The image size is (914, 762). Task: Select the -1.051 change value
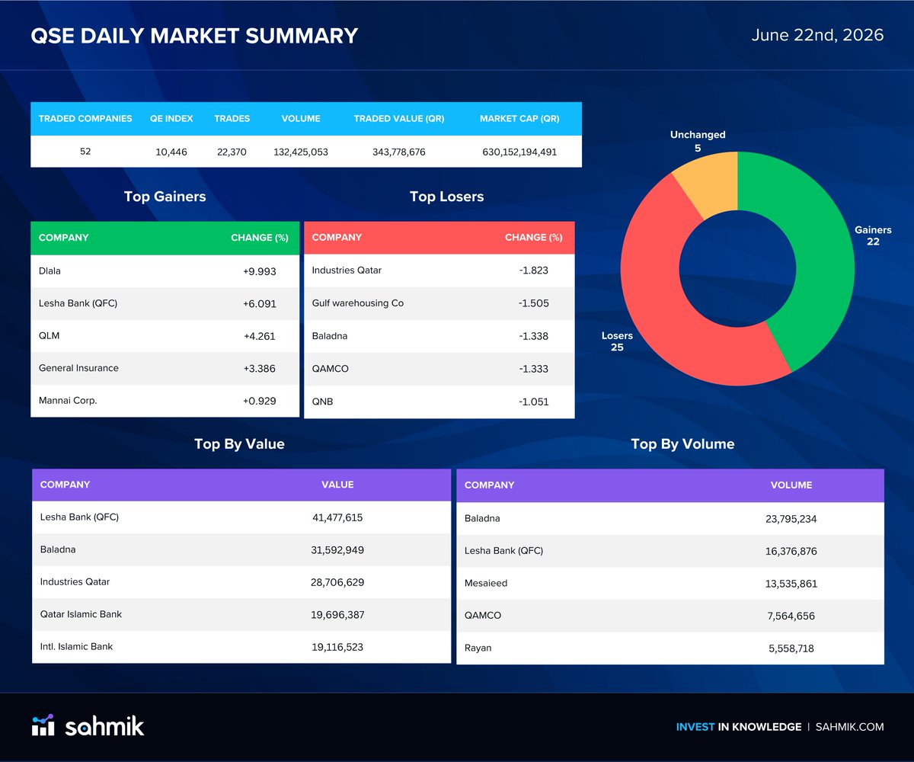[x=533, y=402]
